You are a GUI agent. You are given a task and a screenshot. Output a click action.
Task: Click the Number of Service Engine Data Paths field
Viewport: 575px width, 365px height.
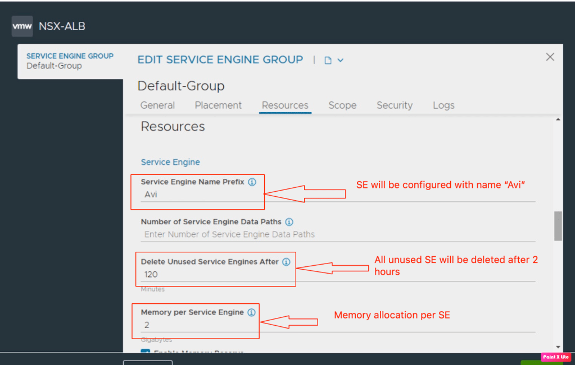pyautogui.click(x=337, y=234)
